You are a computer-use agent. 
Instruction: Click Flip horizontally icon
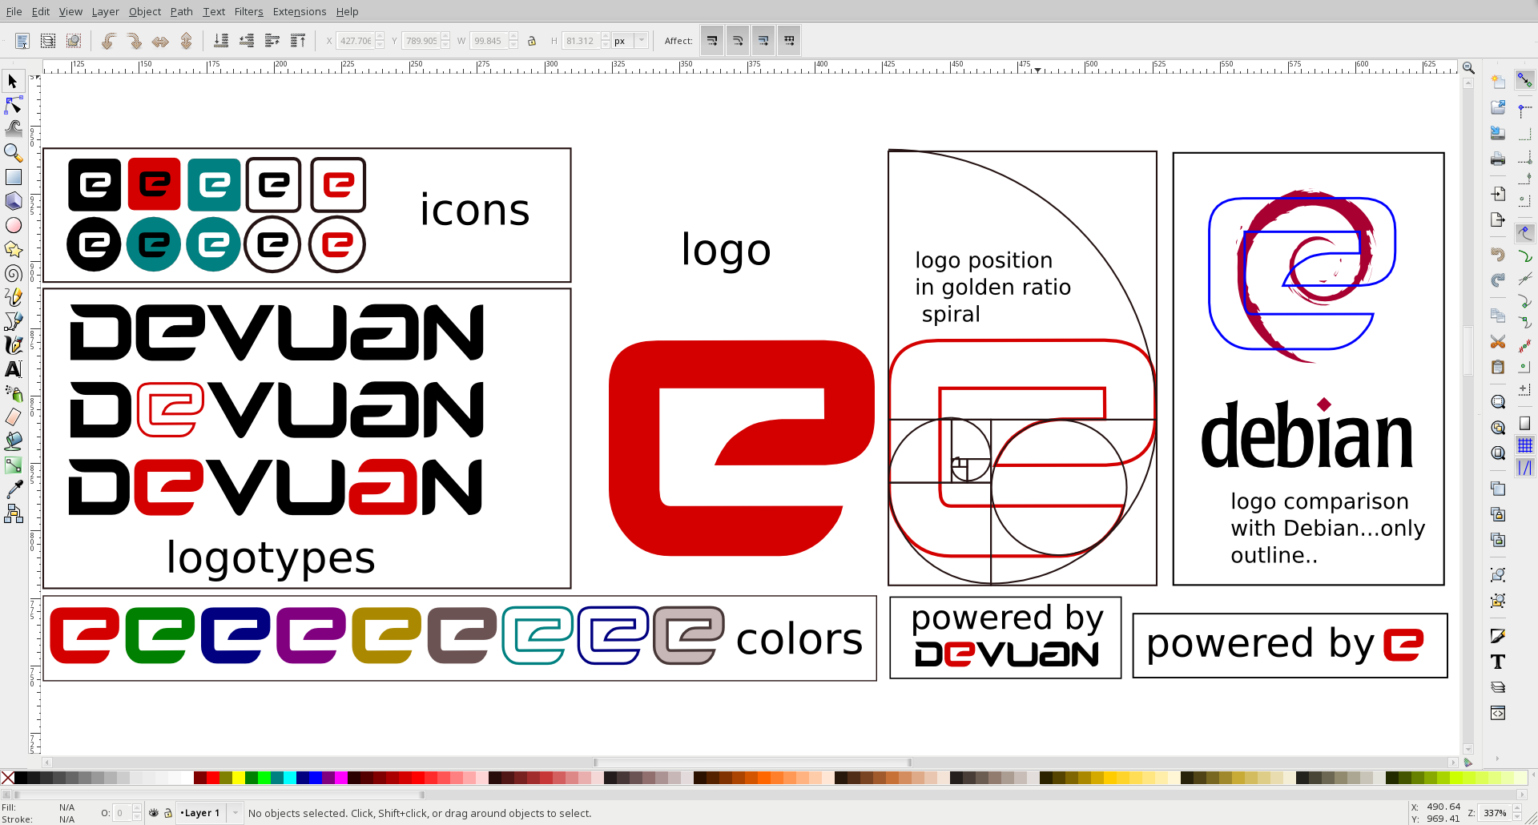point(160,41)
